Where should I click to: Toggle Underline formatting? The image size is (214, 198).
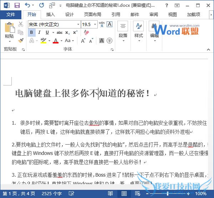[x=47, y=32]
